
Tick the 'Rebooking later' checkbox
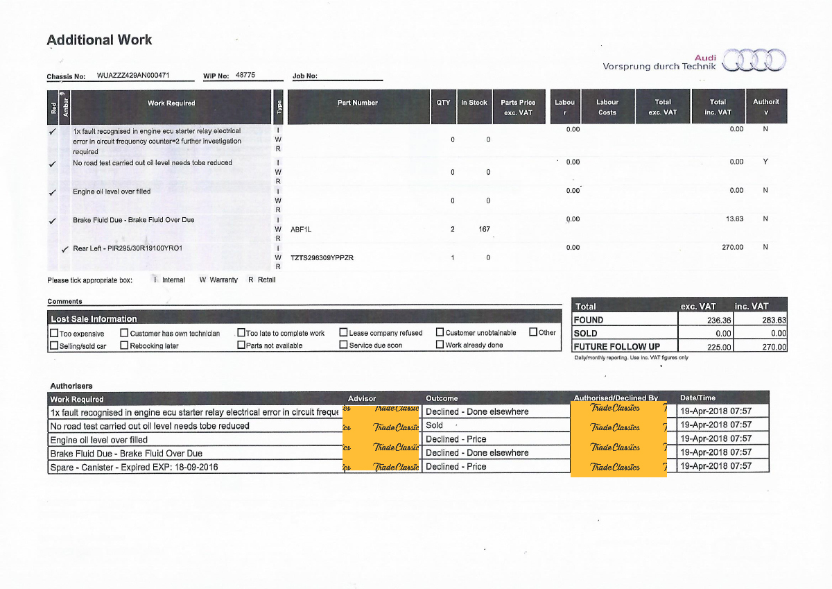pos(124,345)
